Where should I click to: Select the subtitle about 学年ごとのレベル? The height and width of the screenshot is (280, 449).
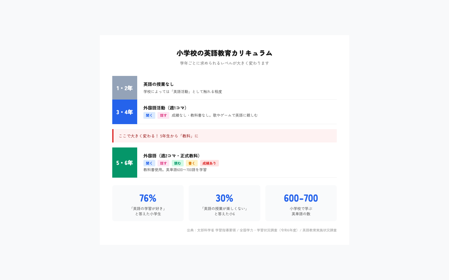(224, 63)
